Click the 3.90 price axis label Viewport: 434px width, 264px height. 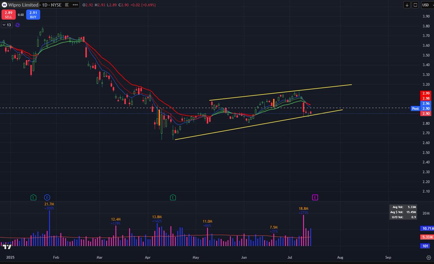click(425, 16)
